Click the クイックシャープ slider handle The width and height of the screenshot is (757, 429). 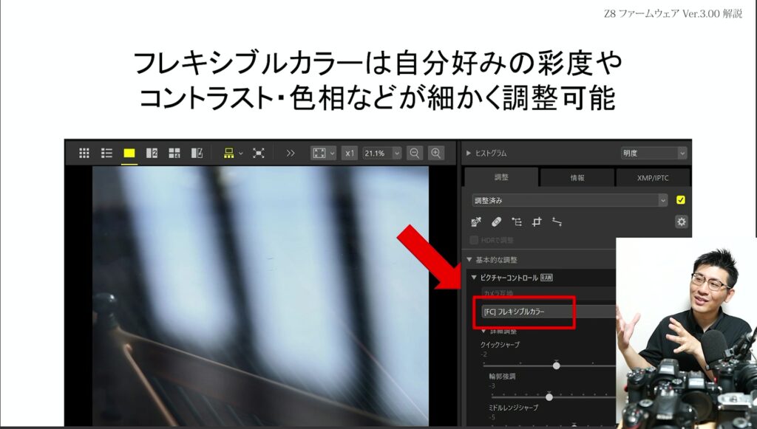[x=556, y=365]
